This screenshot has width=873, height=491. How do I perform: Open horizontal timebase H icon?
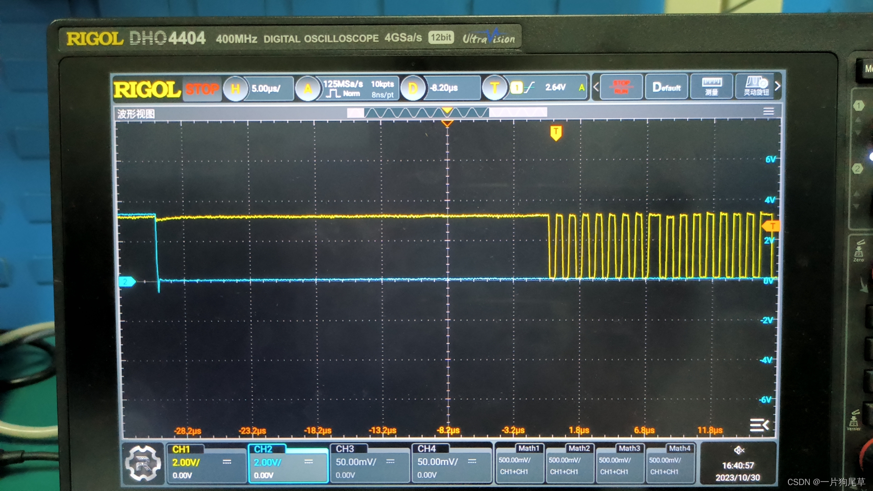pos(235,89)
